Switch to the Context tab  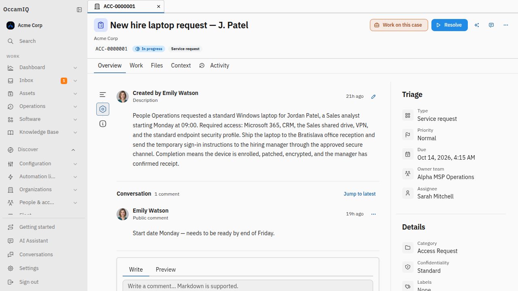pos(181,65)
